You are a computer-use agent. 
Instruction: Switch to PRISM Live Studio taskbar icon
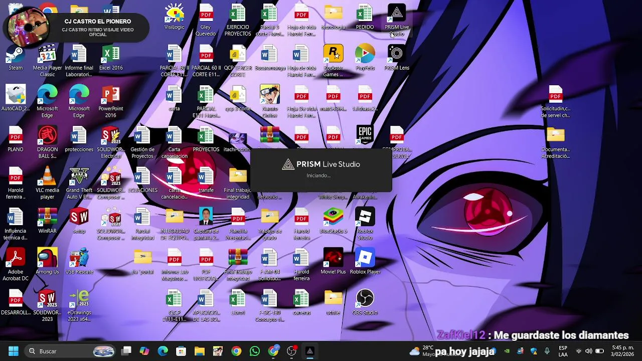pos(309,351)
